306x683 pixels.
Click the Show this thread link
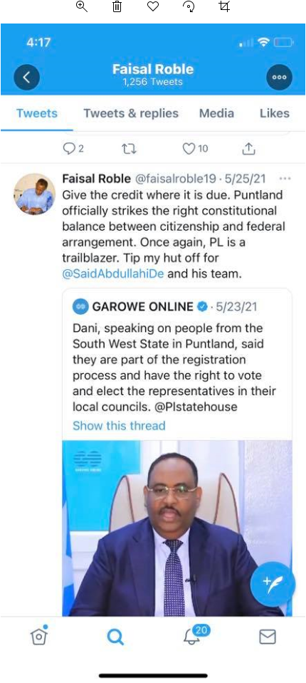[119, 425]
